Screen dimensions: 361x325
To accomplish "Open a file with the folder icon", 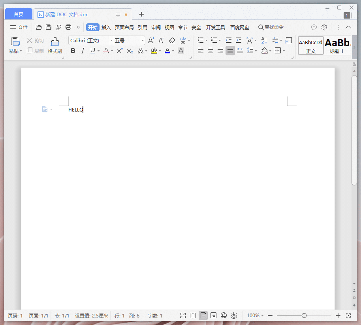I will [x=39, y=27].
